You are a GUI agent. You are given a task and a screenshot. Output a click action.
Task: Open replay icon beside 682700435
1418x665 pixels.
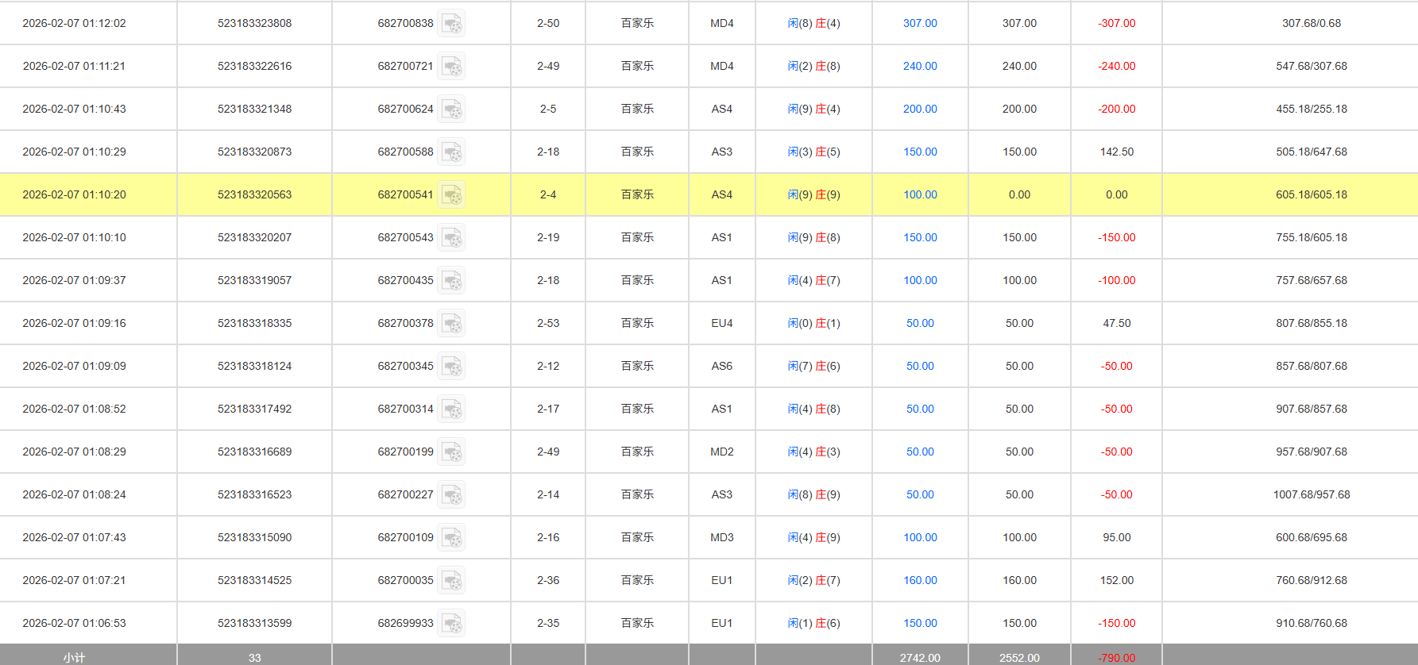(451, 281)
